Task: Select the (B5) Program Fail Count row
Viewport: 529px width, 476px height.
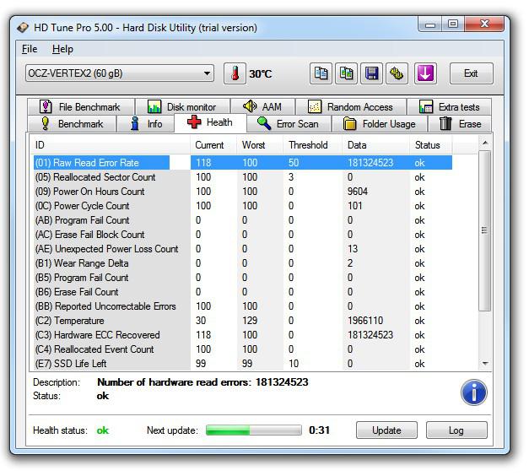Action: (x=243, y=278)
